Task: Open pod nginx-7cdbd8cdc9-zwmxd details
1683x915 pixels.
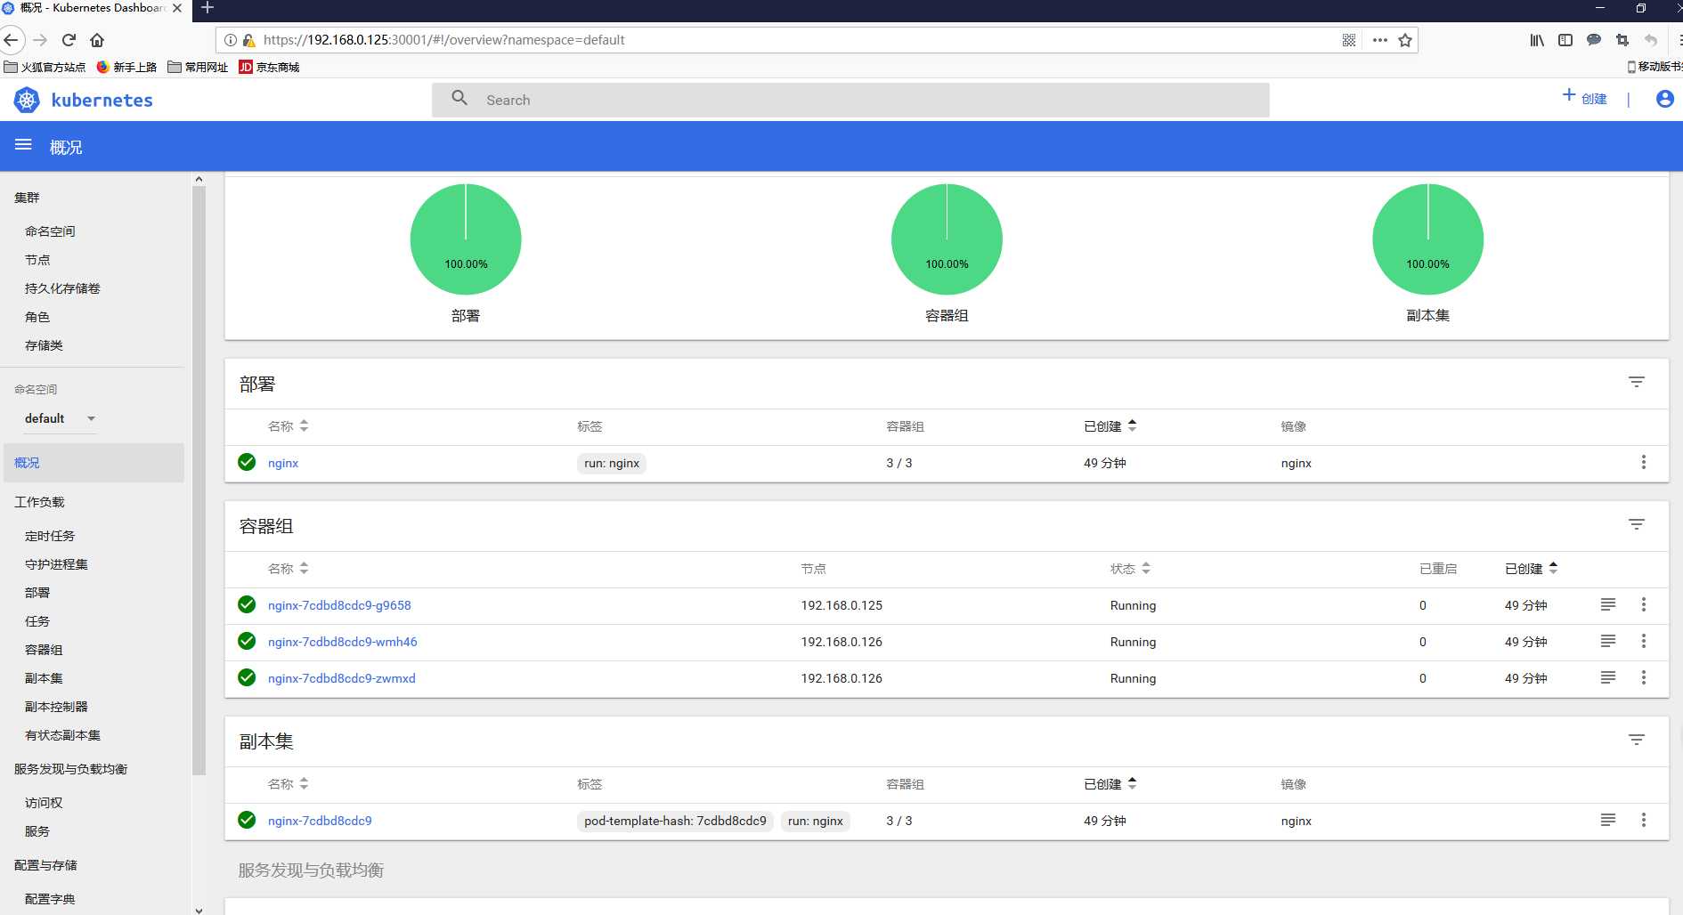Action: coord(341,678)
